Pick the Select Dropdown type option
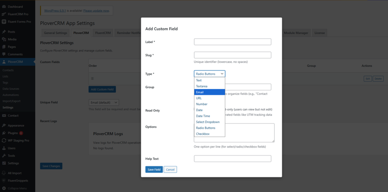The height and width of the screenshot is (192, 388). (x=208, y=122)
